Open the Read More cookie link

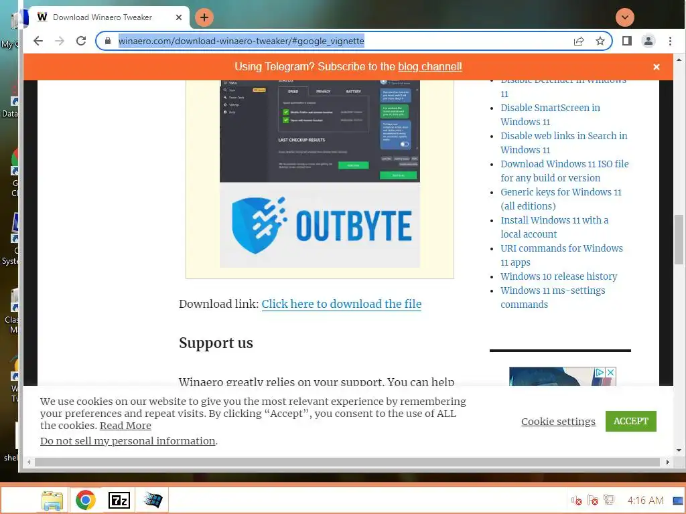pyautogui.click(x=125, y=426)
